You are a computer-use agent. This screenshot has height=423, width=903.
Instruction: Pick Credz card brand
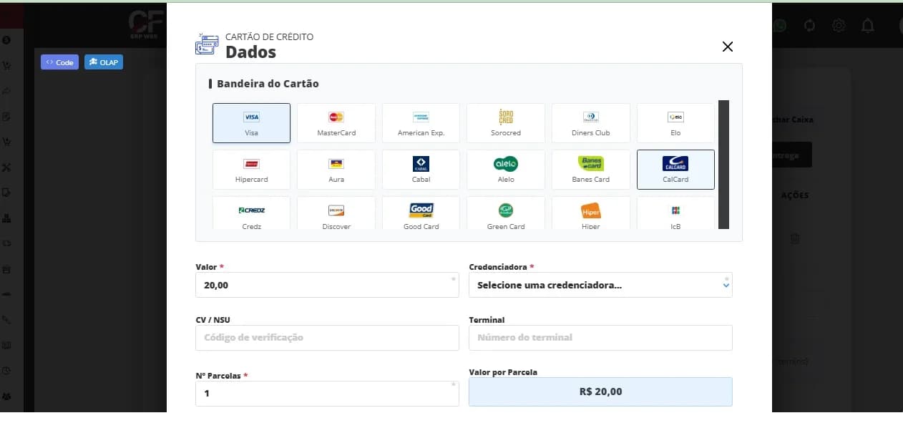[x=251, y=213]
